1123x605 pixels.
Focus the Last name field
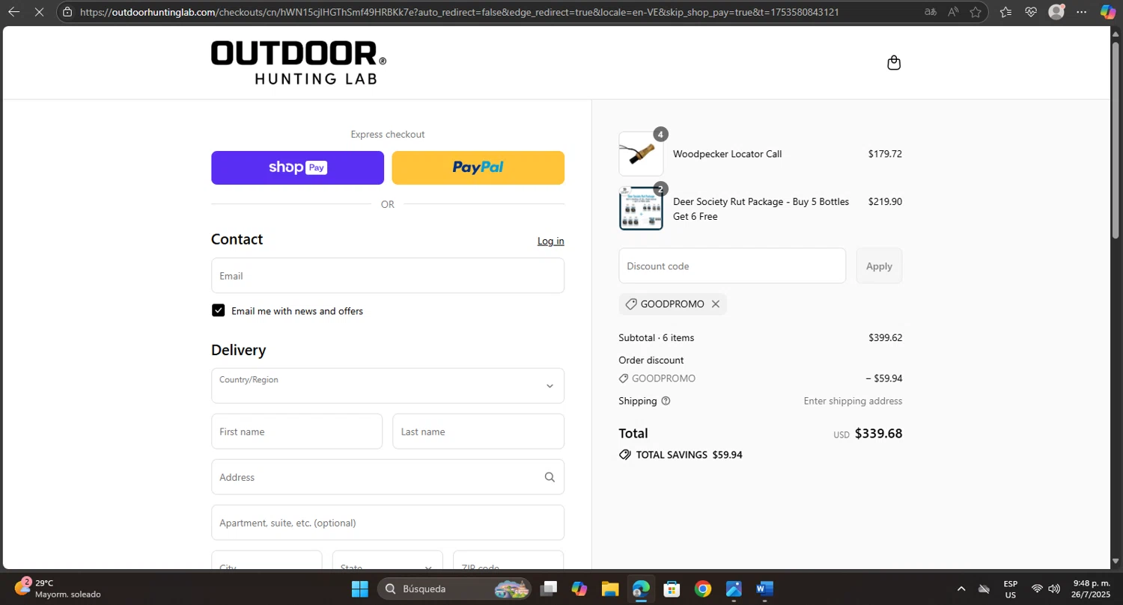478,432
